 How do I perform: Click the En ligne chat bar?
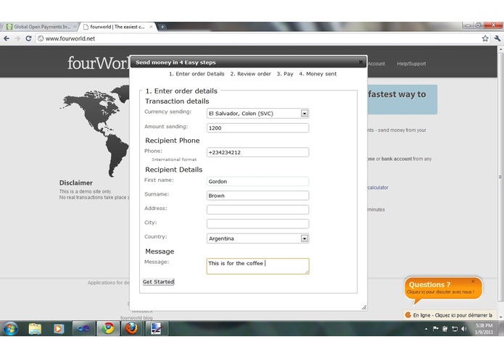450,315
